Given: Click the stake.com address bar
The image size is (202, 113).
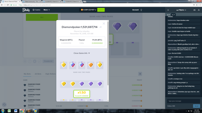Looking at the screenshot, I should pyautogui.click(x=102, y=5).
